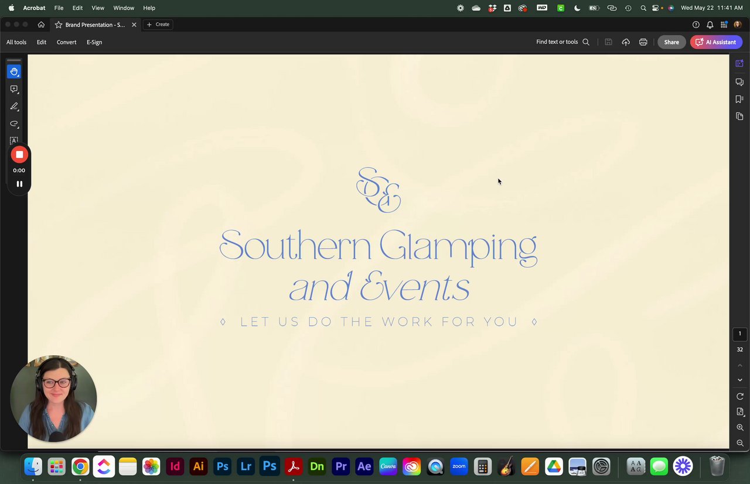Pause the screen recording
The width and height of the screenshot is (750, 484).
pos(19,184)
